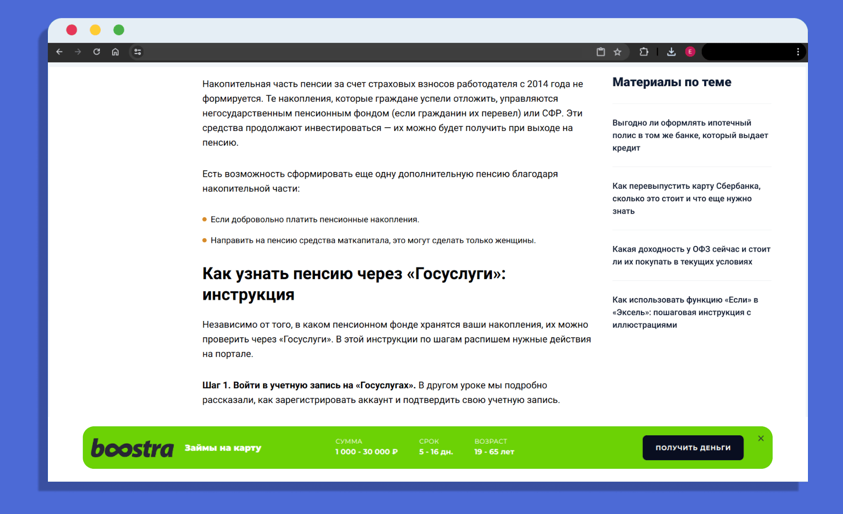
Task: Click paragraph starting 'Есть возможность сформировать'
Action: [x=380, y=181]
